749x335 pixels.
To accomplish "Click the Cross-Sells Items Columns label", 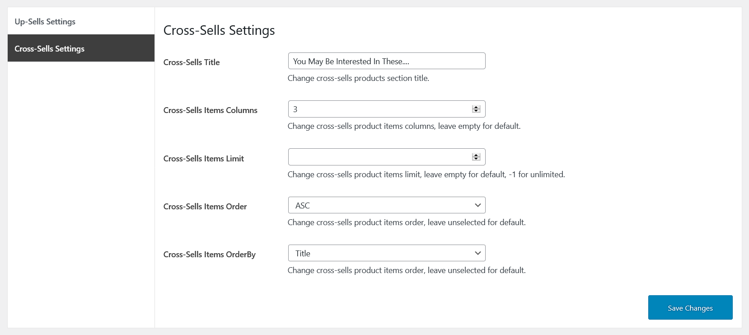I will pos(211,110).
